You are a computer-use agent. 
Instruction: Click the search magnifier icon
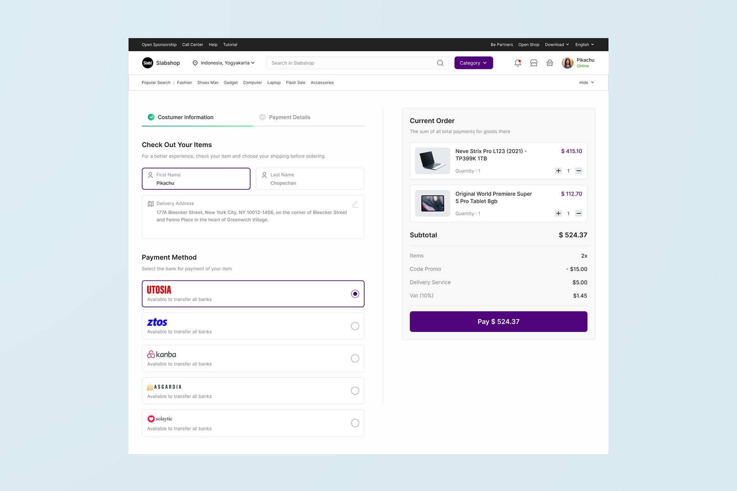(x=440, y=63)
